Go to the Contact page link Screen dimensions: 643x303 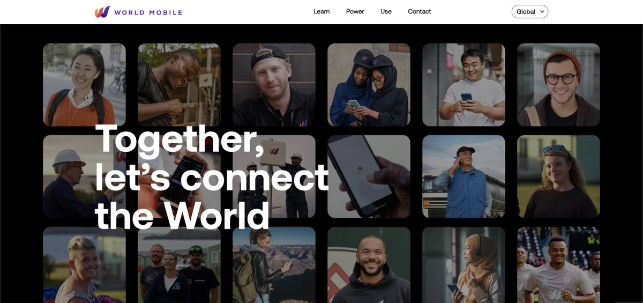point(419,11)
